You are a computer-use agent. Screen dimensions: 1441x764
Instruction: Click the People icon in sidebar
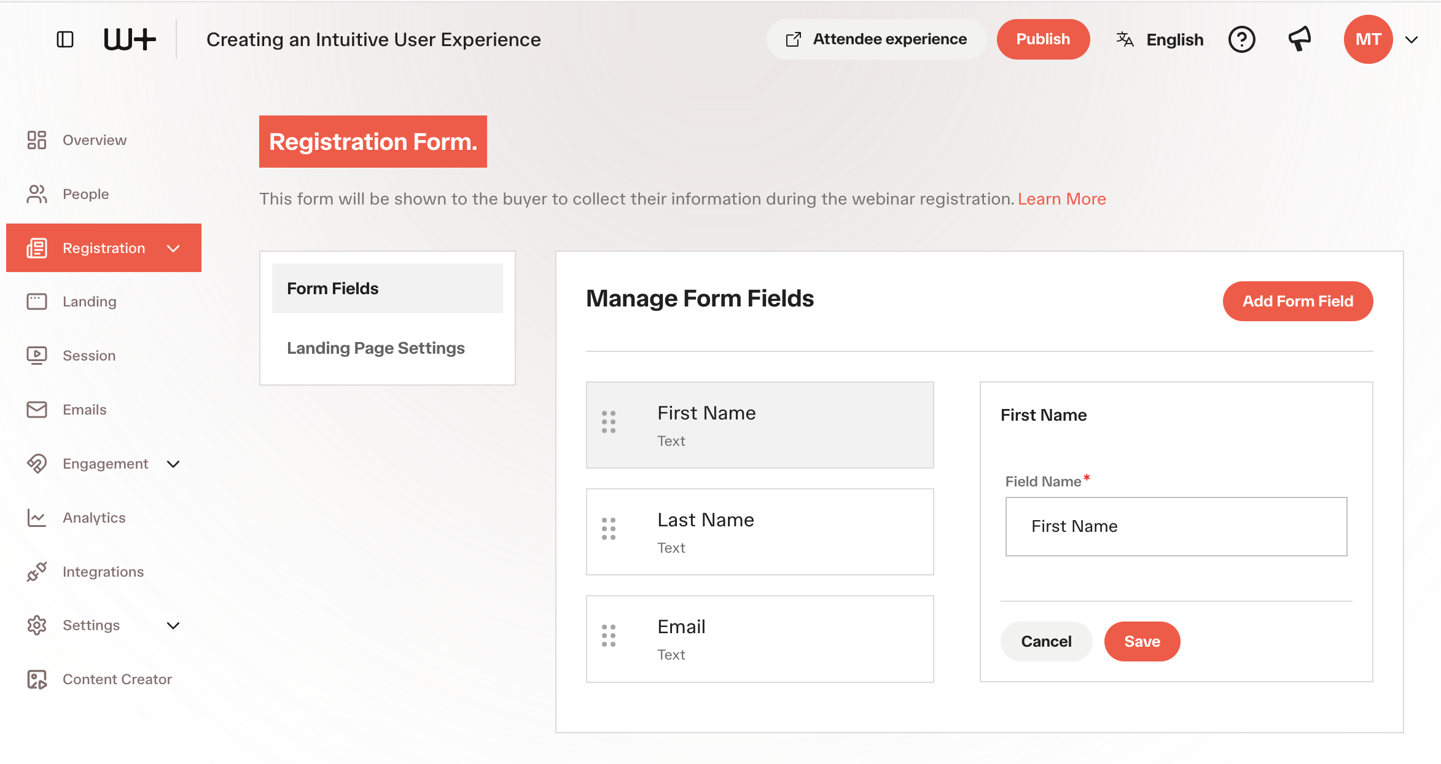[37, 194]
